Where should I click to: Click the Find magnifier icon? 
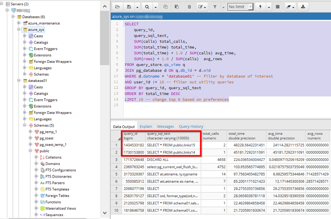point(147,7)
